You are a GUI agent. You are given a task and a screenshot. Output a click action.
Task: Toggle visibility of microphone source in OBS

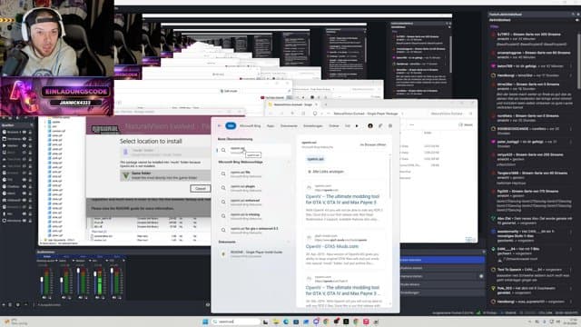[x=25, y=213]
